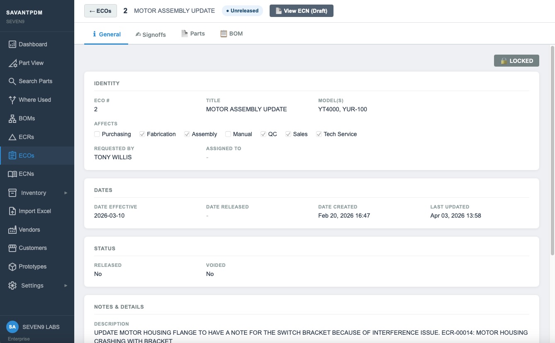Go back using the ECOs button

pyautogui.click(x=100, y=11)
